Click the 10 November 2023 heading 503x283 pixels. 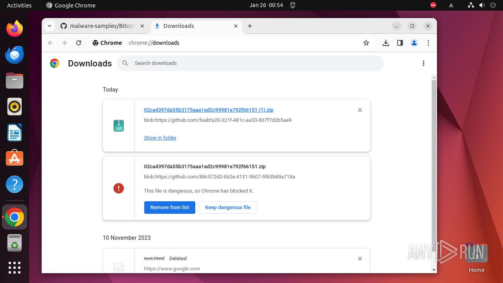click(x=127, y=238)
